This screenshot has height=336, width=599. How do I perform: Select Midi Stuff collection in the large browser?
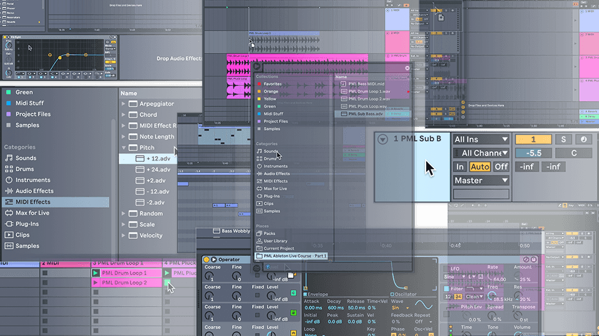[29, 103]
